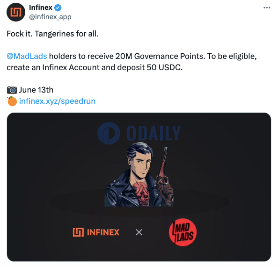
Task: Open the tweet's embedded media card
Action: tap(139, 187)
